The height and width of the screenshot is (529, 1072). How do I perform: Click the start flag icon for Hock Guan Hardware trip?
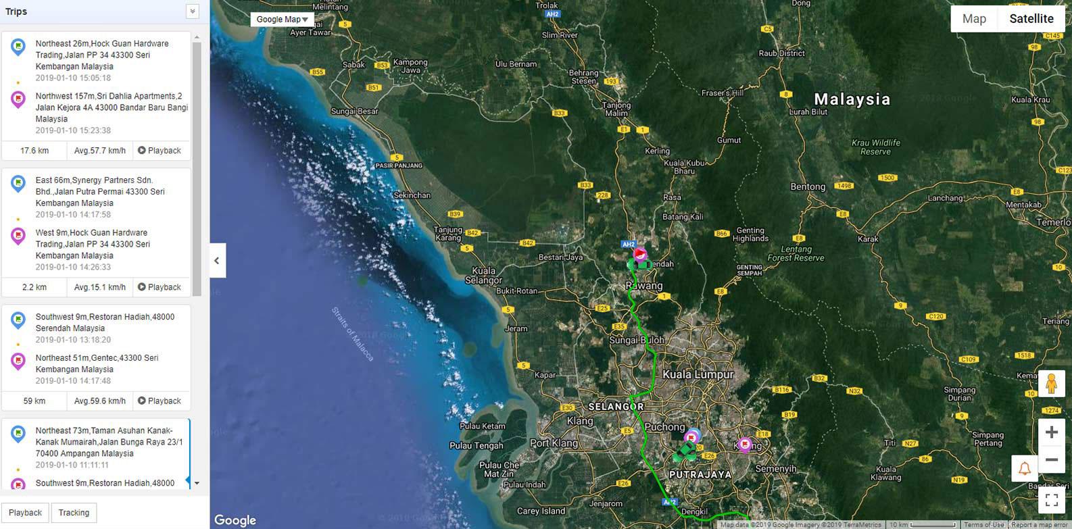[18, 47]
